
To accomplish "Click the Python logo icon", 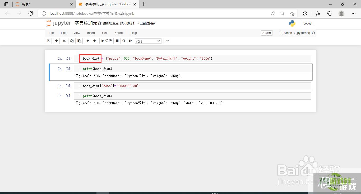I will [x=292, y=23].
